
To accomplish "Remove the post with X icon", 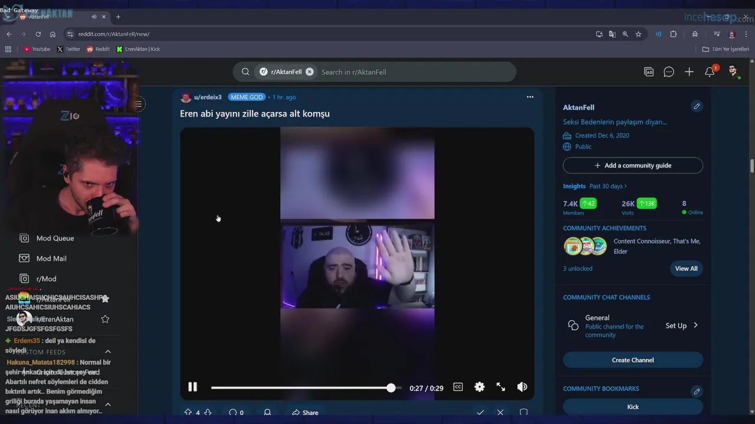I will pyautogui.click(x=500, y=413).
